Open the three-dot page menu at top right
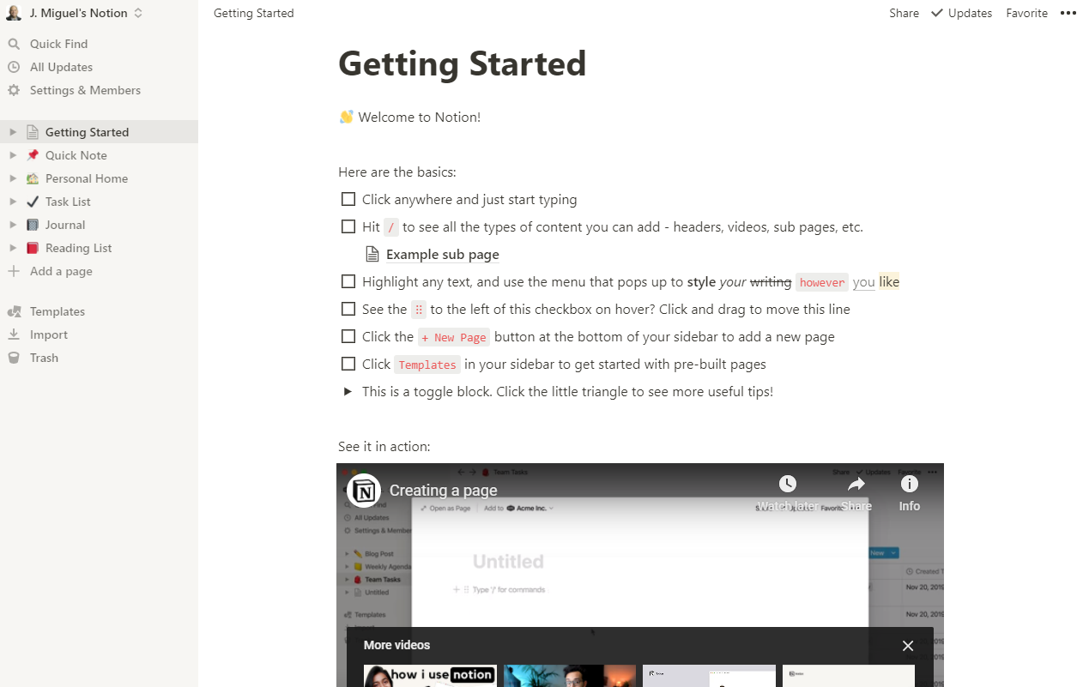The image size is (1077, 687). pyautogui.click(x=1068, y=13)
